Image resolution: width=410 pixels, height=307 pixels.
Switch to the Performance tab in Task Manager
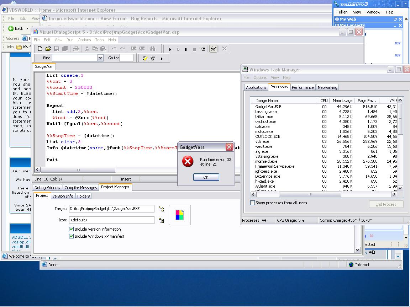coord(303,87)
